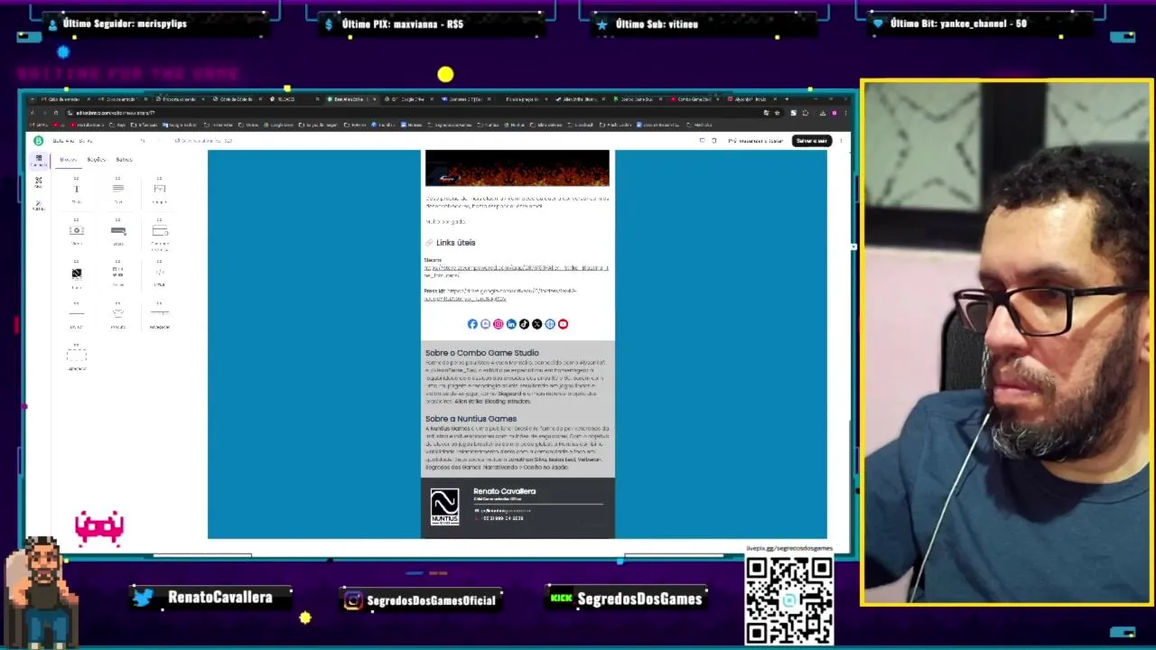Click the globe website icon in email
Viewport: 1156px width, 650px height.
pyautogui.click(x=550, y=324)
